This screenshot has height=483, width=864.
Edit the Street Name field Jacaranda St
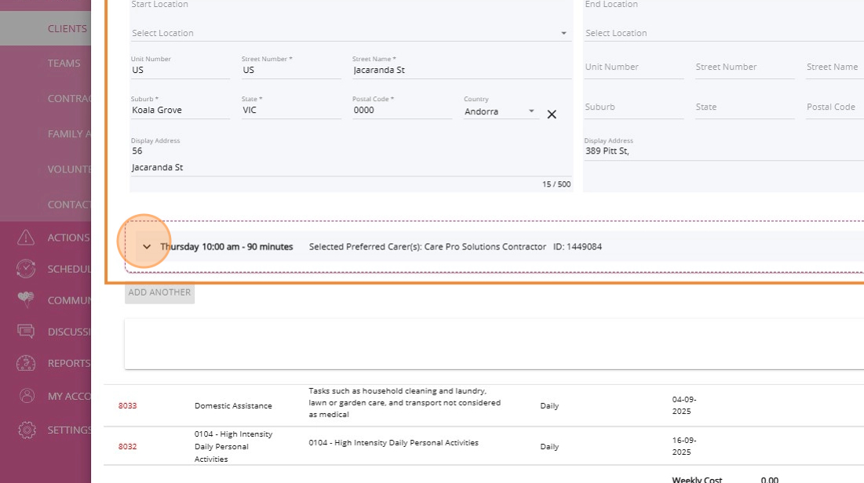[x=461, y=70]
